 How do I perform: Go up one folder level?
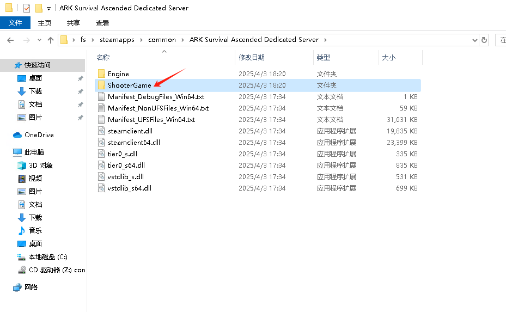point(50,40)
